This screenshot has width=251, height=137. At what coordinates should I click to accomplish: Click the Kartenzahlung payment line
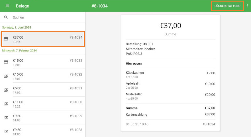[x=170, y=114]
